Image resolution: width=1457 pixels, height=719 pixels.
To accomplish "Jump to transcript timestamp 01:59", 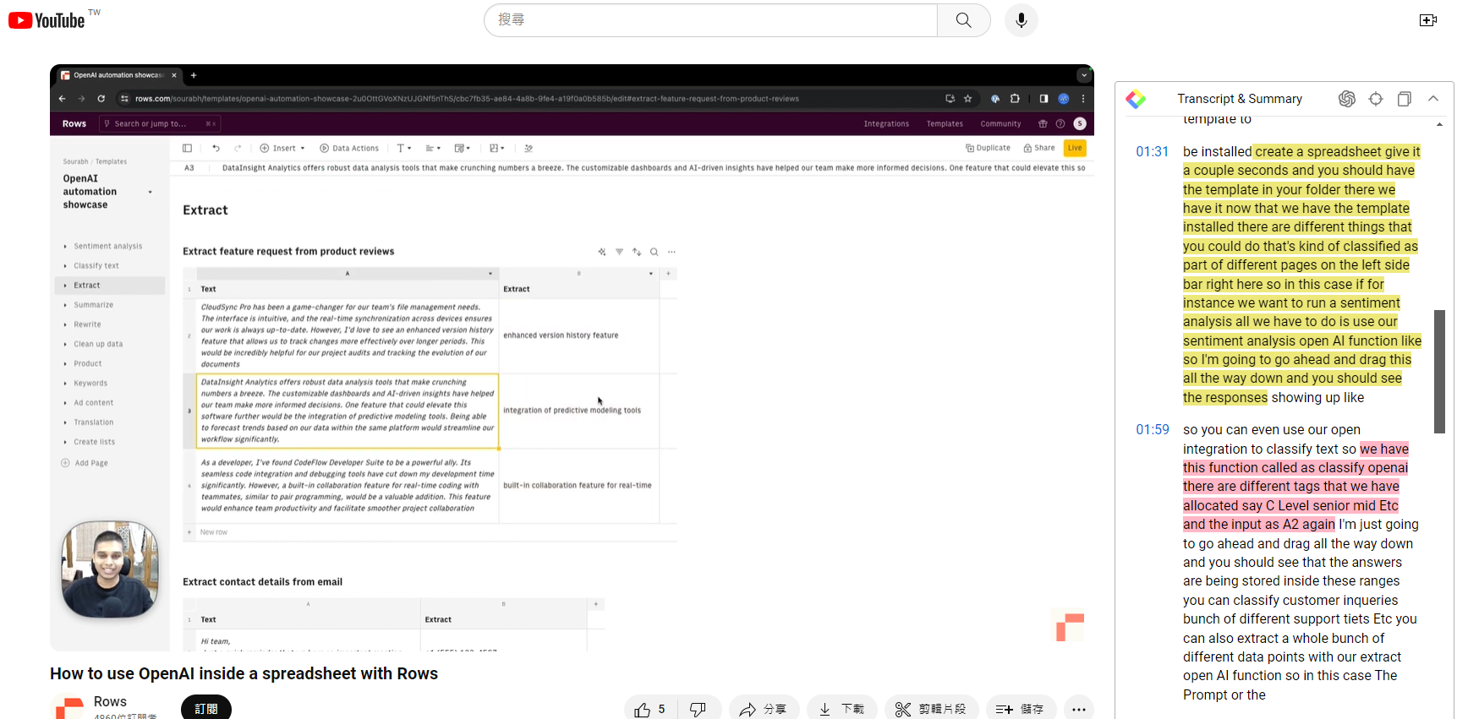I will (1152, 430).
